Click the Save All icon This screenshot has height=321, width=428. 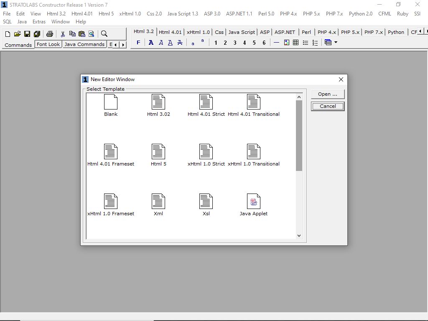[37, 34]
